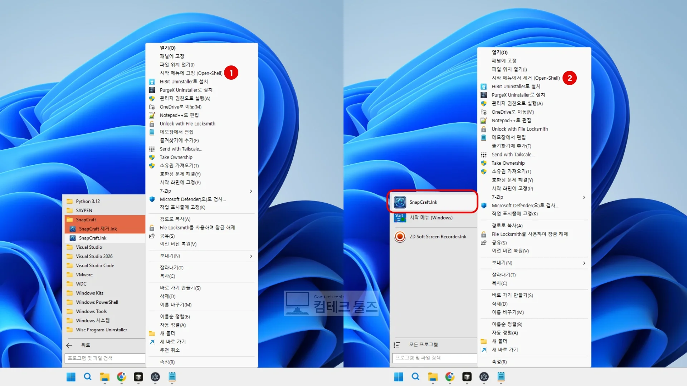Click the large SnapCraft.lnk pinned icon
Image resolution: width=687 pixels, height=386 pixels.
click(x=400, y=202)
